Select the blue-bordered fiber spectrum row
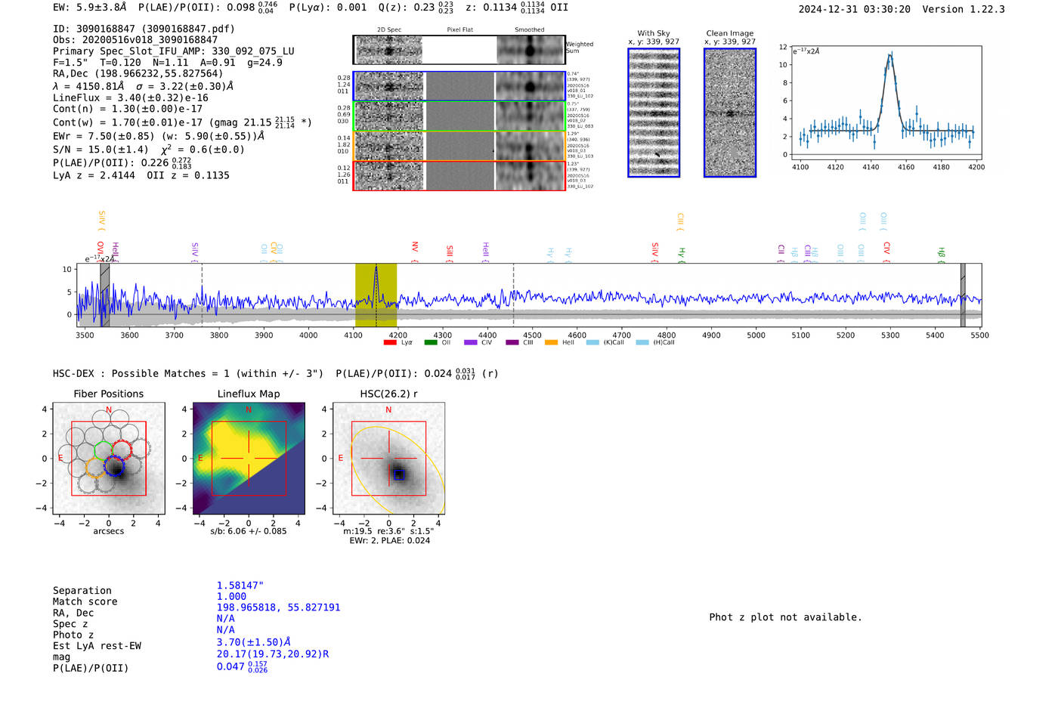Viewport: 1058px width, 720px height. tap(459, 86)
